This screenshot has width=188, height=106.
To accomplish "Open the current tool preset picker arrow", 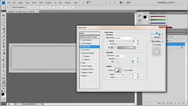I will click(x=8, y=7).
